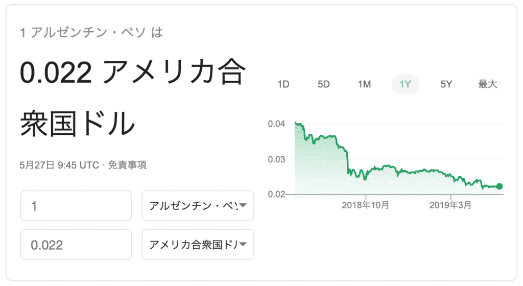Open the アルゼンチン・ペソ currency dropdown
Image resolution: width=523 pixels, height=286 pixels.
[198, 206]
